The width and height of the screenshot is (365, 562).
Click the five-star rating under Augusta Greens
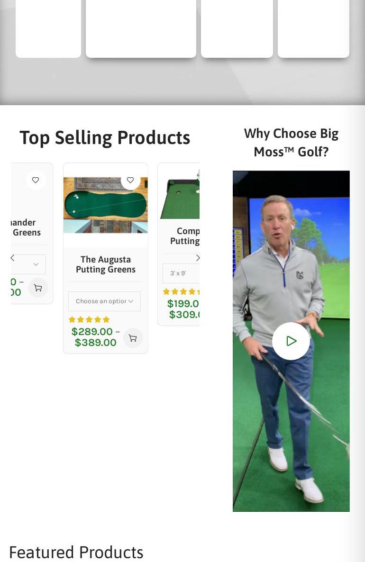(x=89, y=319)
